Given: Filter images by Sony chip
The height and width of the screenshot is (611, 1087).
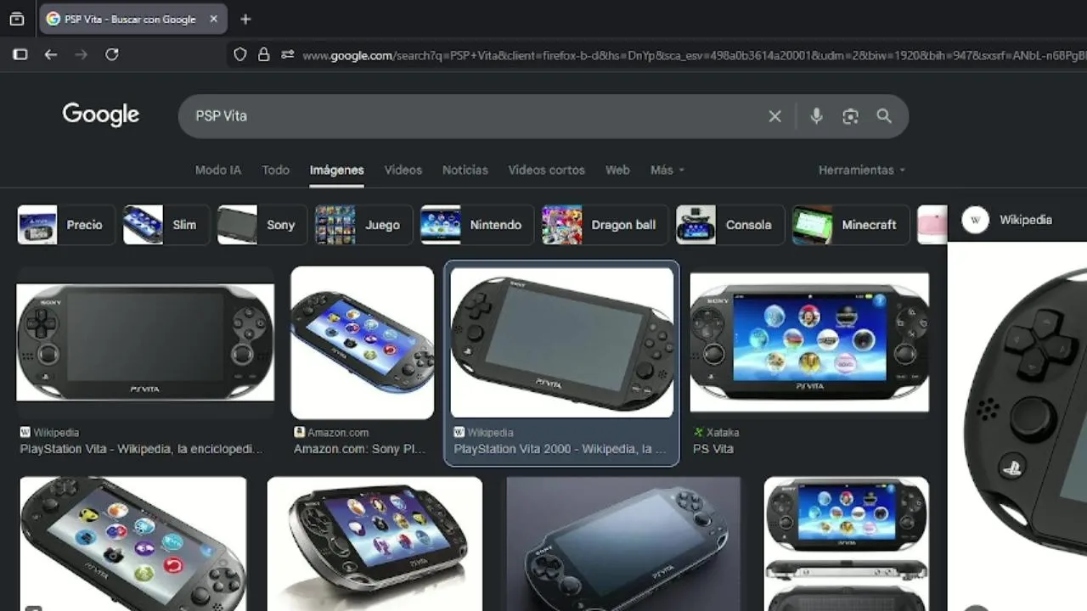Looking at the screenshot, I should (x=262, y=225).
